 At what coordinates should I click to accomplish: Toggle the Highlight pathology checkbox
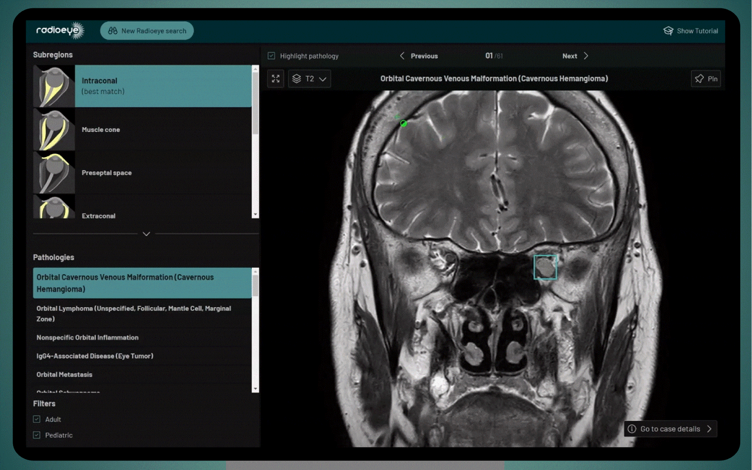click(x=272, y=56)
